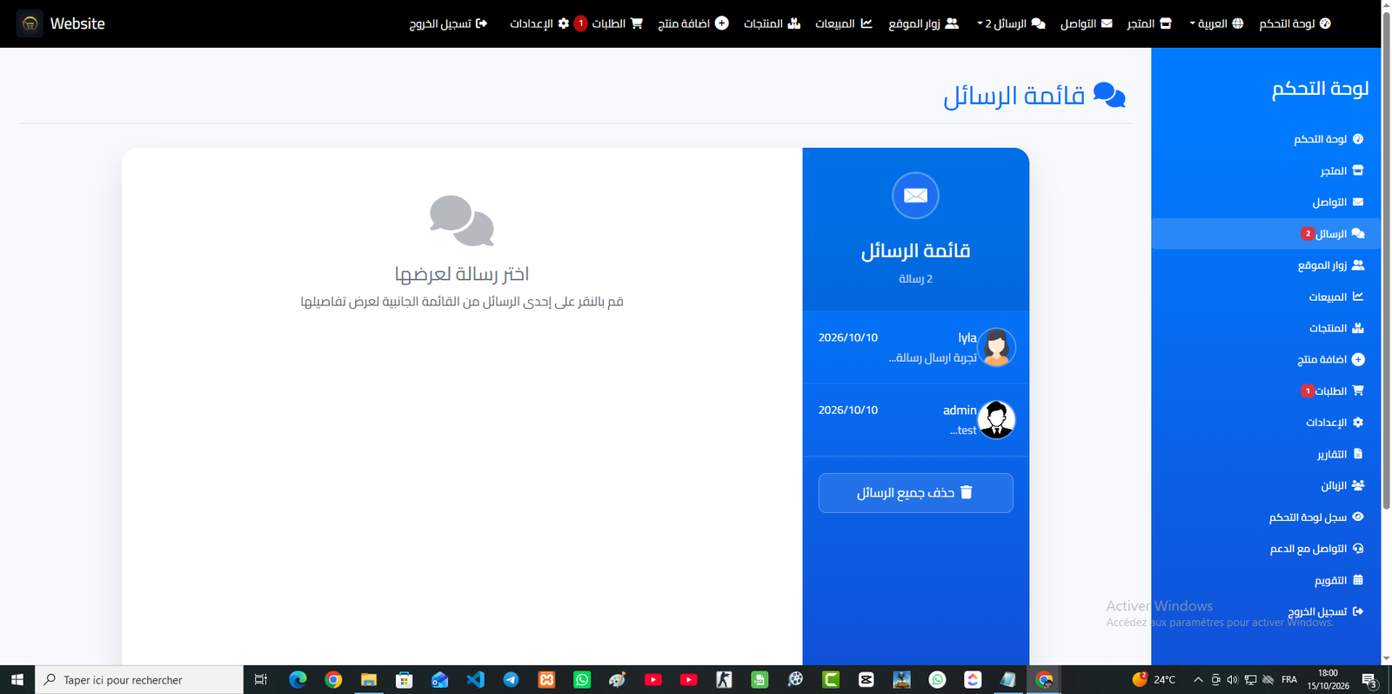Open لوحة التحكم in the top navbar
Viewport: 1392px width, 694px height.
pyautogui.click(x=1295, y=23)
